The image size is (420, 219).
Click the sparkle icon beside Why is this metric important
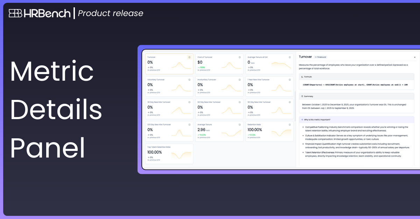[302, 119]
